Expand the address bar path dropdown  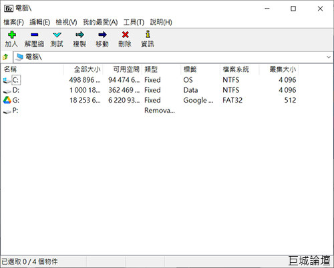click(x=329, y=57)
